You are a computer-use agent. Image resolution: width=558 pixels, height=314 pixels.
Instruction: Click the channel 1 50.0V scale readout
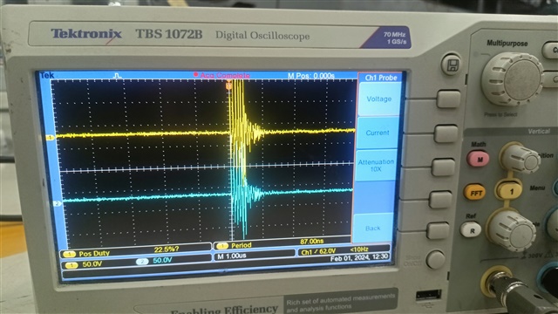pyautogui.click(x=92, y=264)
